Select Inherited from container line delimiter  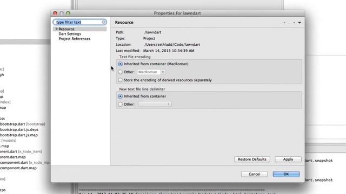120,96
